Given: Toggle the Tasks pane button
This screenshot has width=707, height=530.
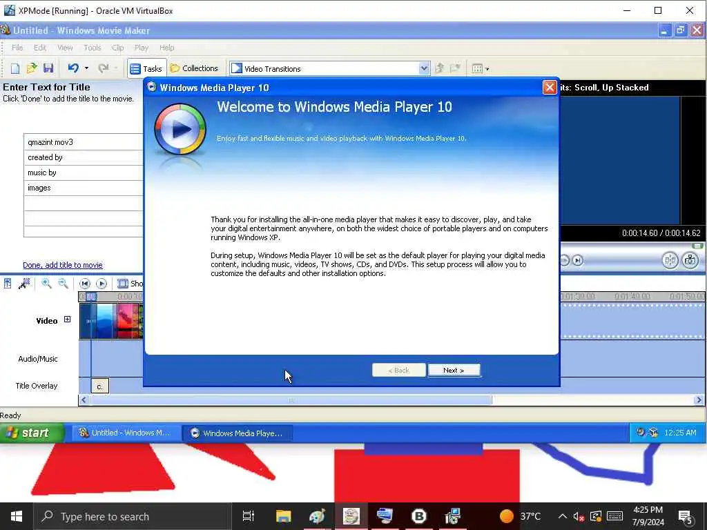Looking at the screenshot, I should (x=146, y=68).
